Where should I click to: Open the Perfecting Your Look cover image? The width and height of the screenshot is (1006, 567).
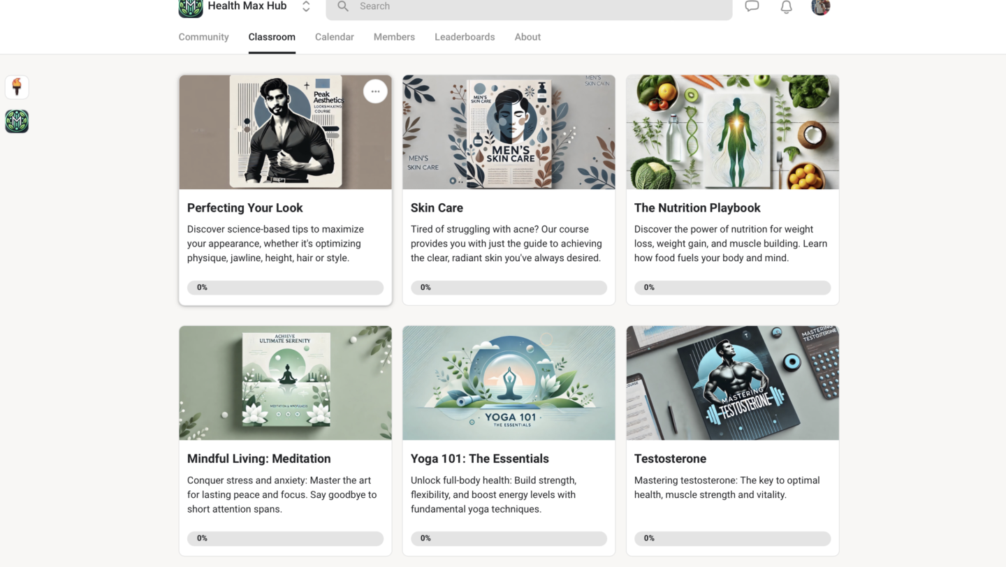[285, 132]
